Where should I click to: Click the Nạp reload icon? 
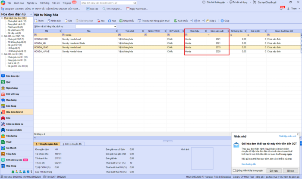[x=110, y=21]
